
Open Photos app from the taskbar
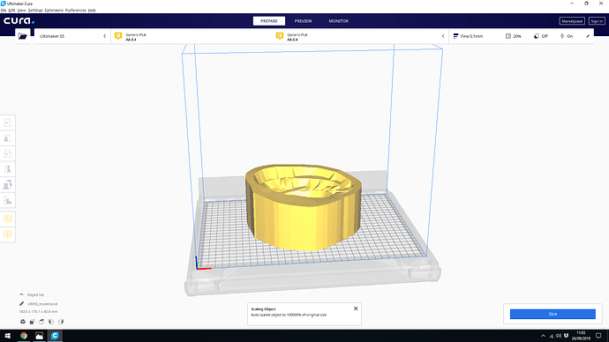click(x=39, y=336)
